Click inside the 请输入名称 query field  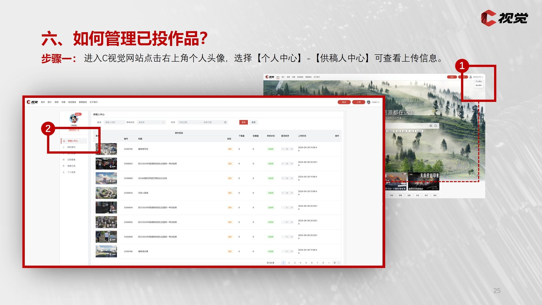(x=114, y=122)
